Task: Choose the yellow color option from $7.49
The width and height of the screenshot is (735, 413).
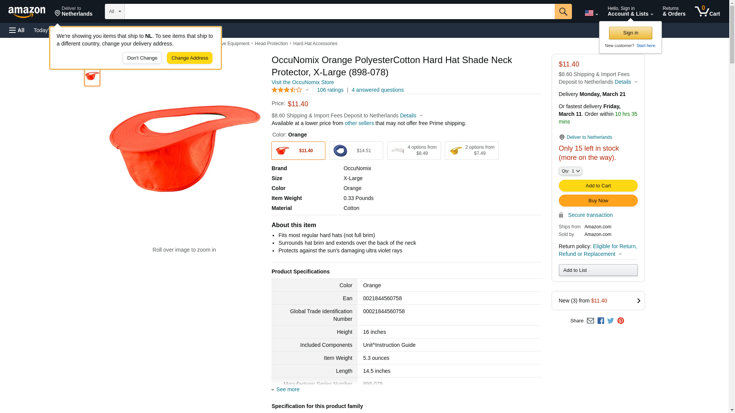Action: coord(472,151)
